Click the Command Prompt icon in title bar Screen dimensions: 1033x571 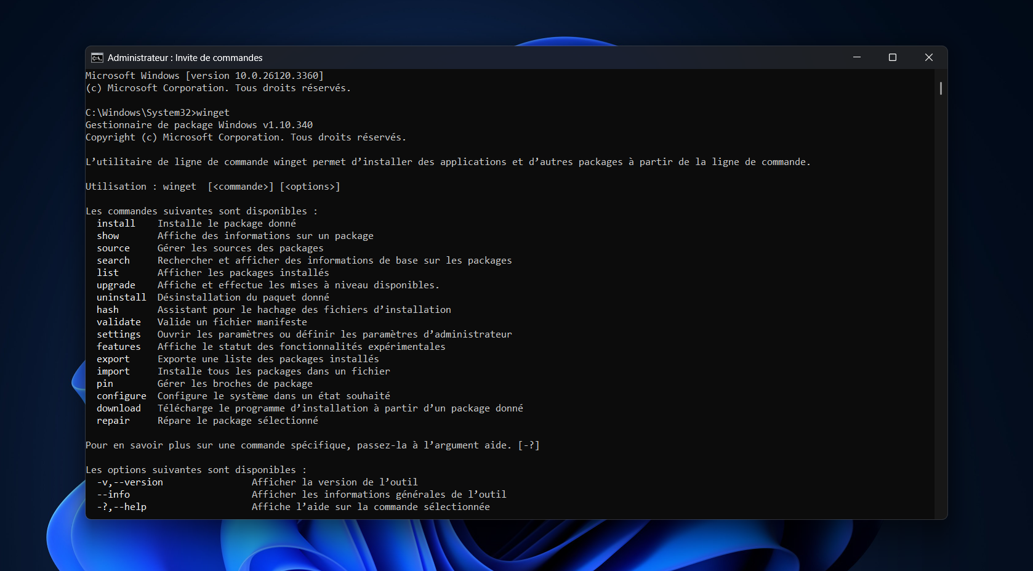[97, 58]
